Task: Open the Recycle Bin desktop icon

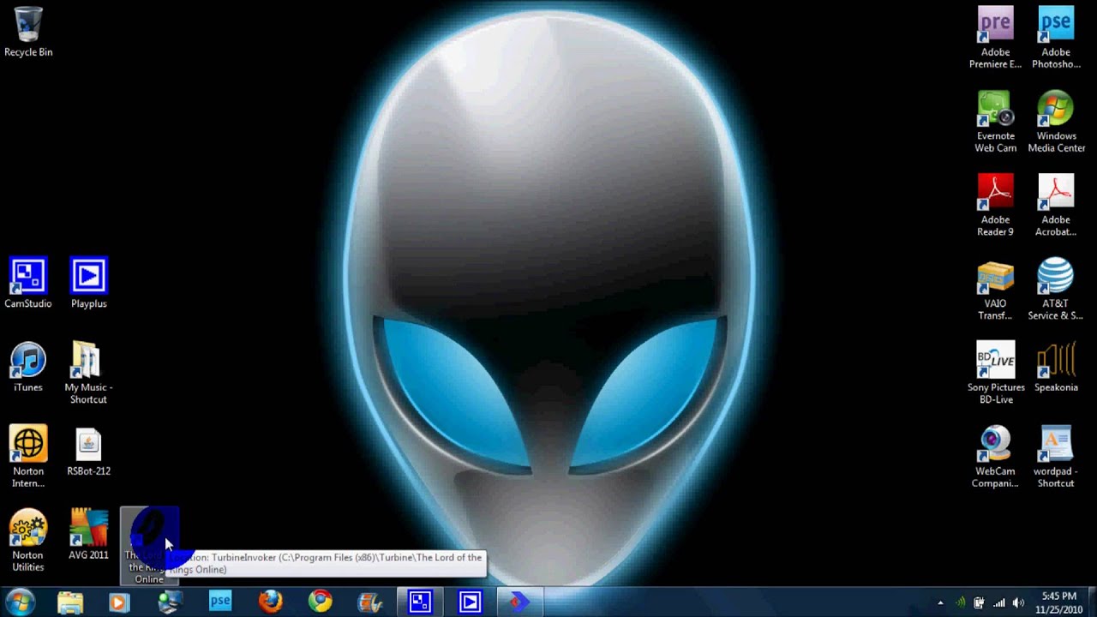Action: pyautogui.click(x=28, y=33)
